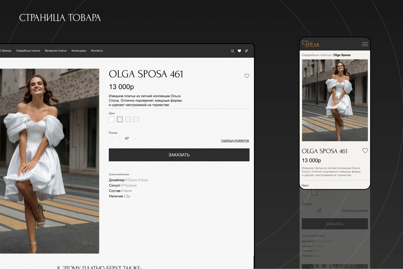Click the desktop Дополнительно label
Image resolution: width=403 pixels, height=269 pixels.
tap(119, 175)
